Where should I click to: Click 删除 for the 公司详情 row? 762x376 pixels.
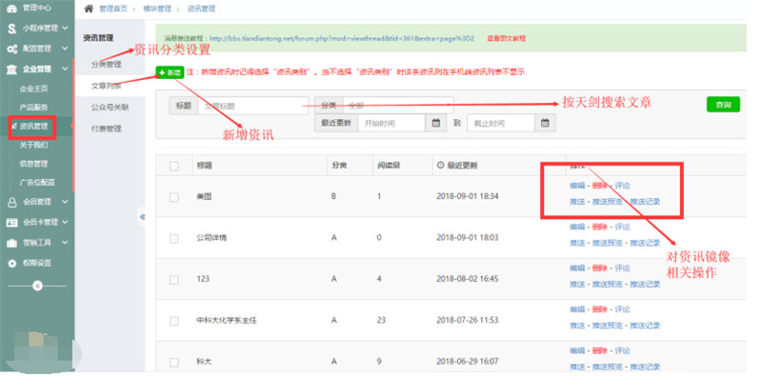[600, 227]
